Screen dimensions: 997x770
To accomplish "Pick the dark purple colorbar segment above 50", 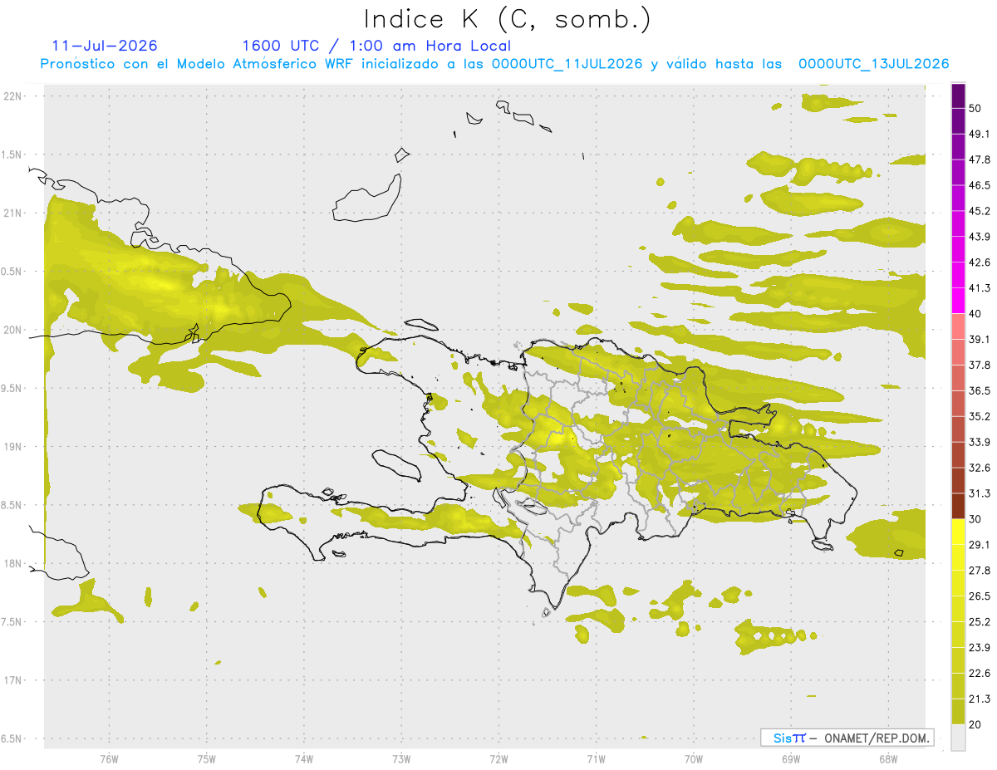I will point(958,96).
